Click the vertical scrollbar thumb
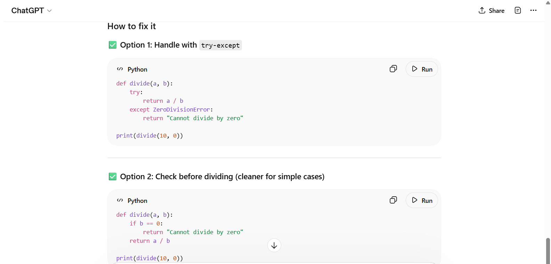 (x=548, y=250)
